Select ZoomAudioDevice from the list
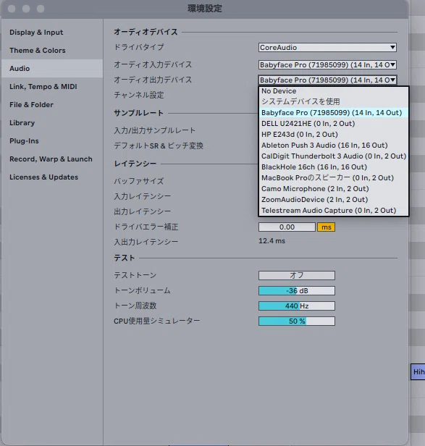The width and height of the screenshot is (425, 446). tap(334, 199)
